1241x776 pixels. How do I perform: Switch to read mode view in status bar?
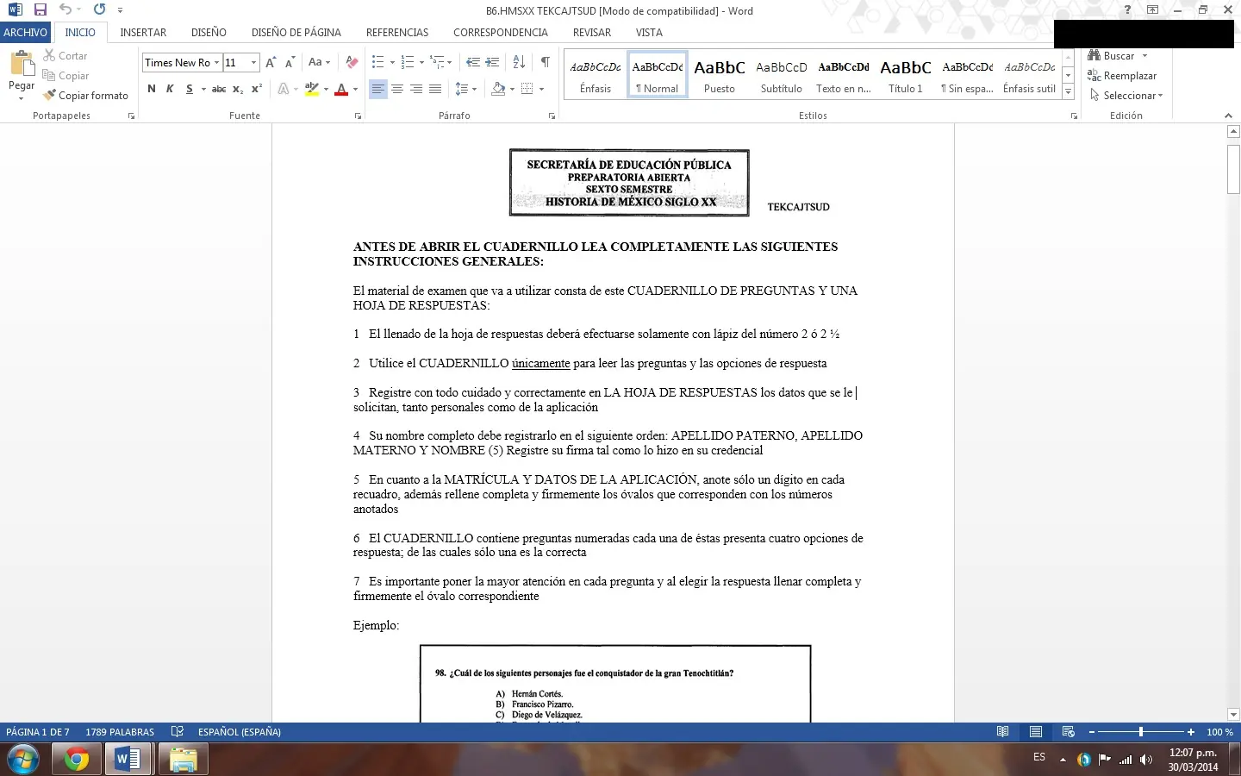1002,732
